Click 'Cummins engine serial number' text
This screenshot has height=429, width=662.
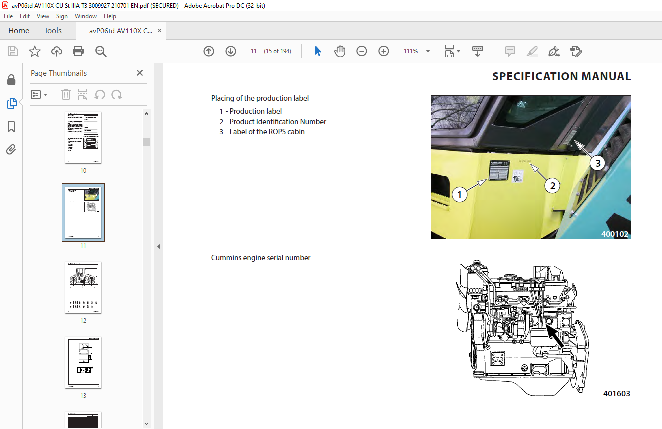(x=261, y=258)
